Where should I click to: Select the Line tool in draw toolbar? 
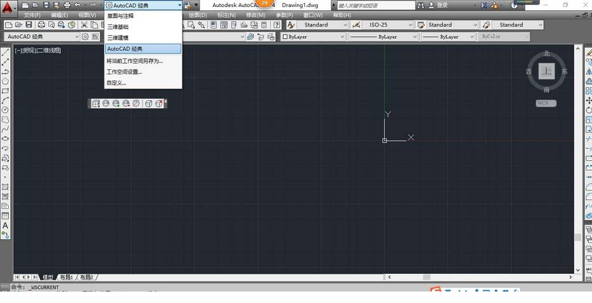tap(5, 52)
